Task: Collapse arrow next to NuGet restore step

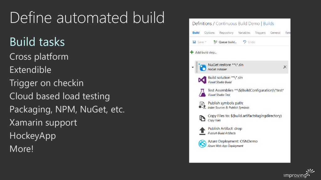Action: (193, 67)
